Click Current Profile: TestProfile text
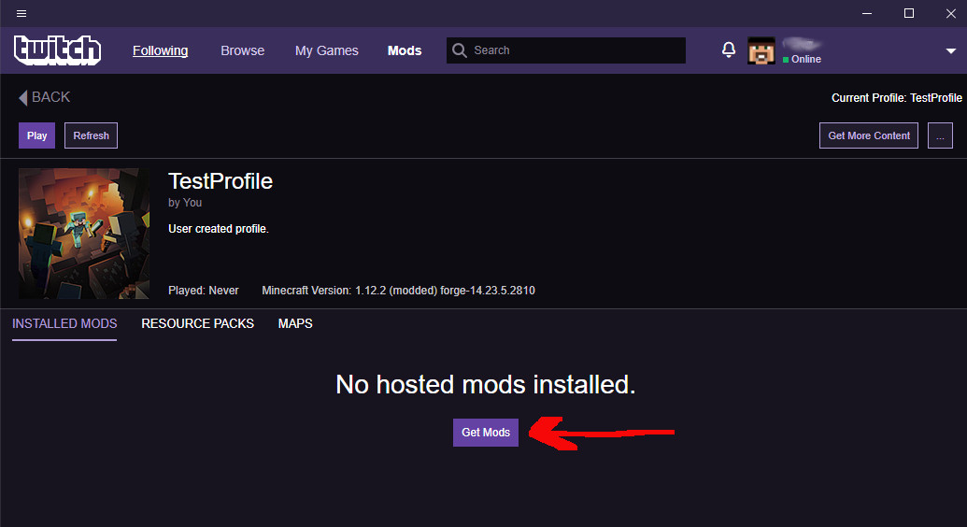 pyautogui.click(x=897, y=98)
